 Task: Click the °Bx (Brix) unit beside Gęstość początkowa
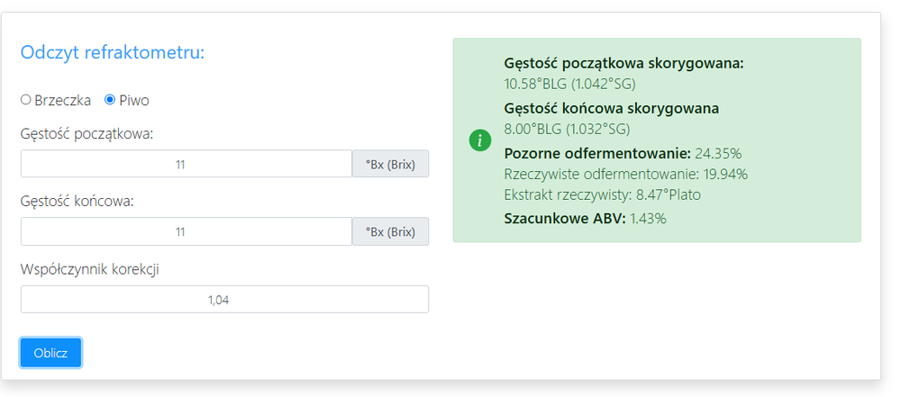[390, 164]
